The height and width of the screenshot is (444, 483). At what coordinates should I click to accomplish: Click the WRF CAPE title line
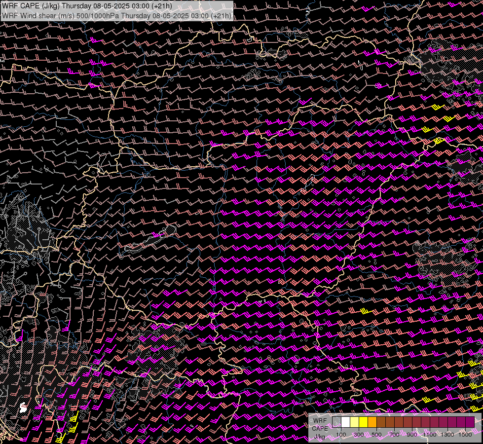[87, 6]
